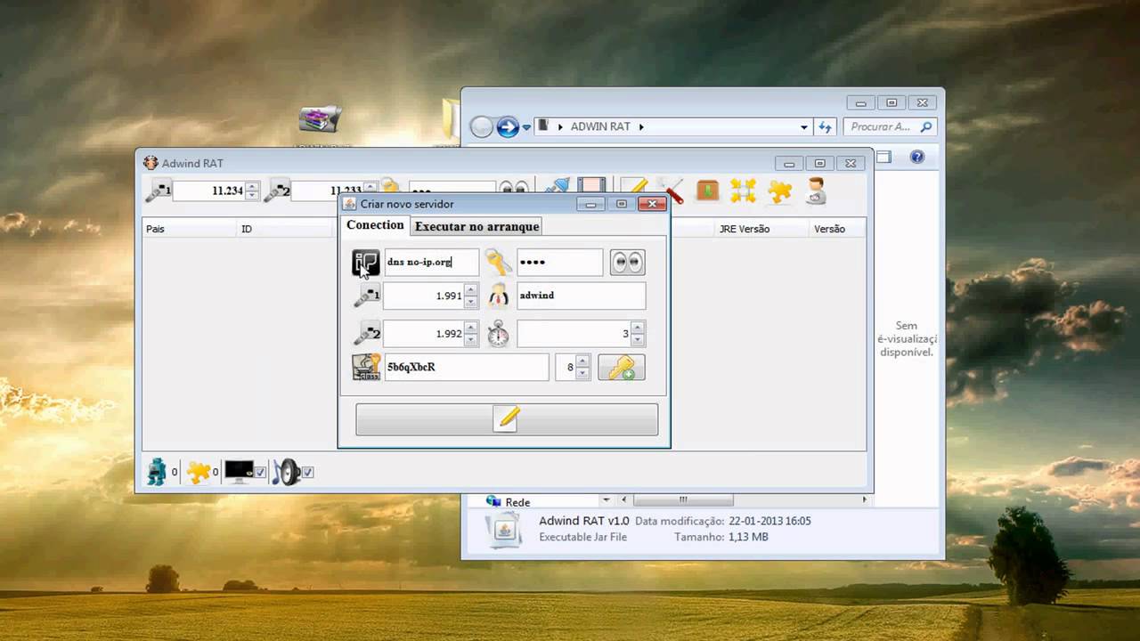
Task: Click the Pais column header
Action: [190, 229]
